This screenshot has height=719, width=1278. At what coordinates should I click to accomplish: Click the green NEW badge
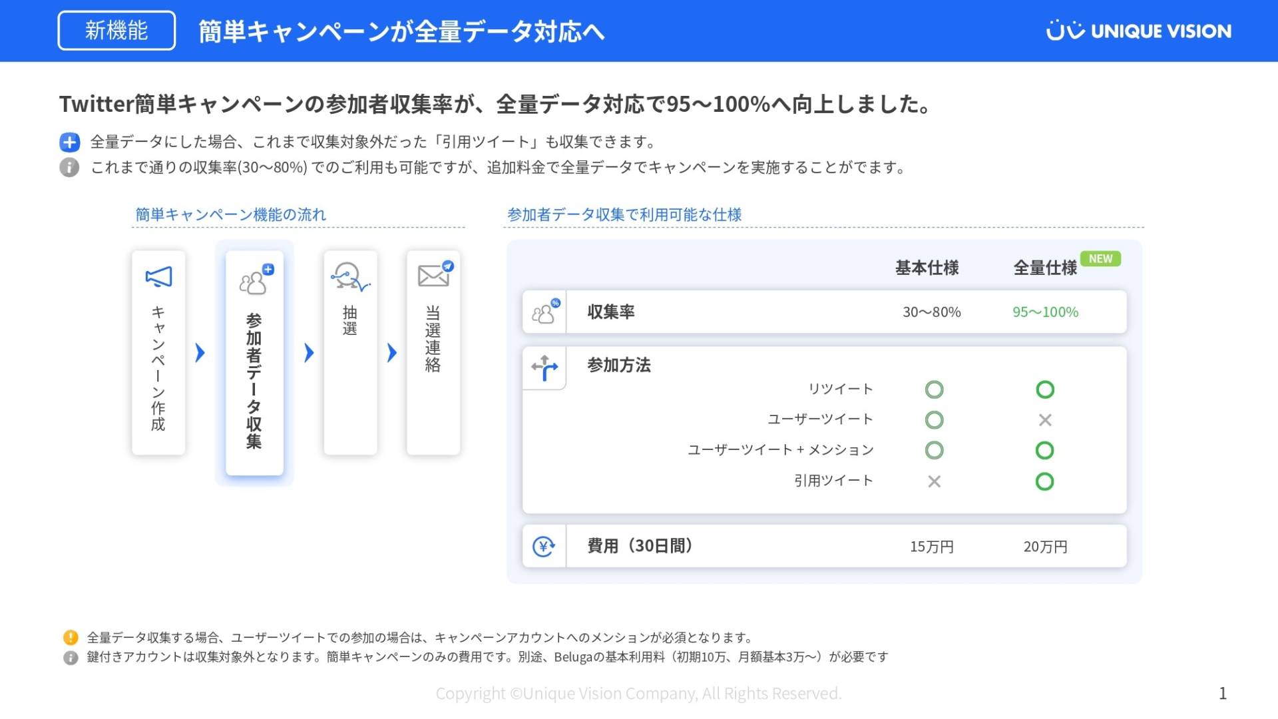pyautogui.click(x=1100, y=259)
